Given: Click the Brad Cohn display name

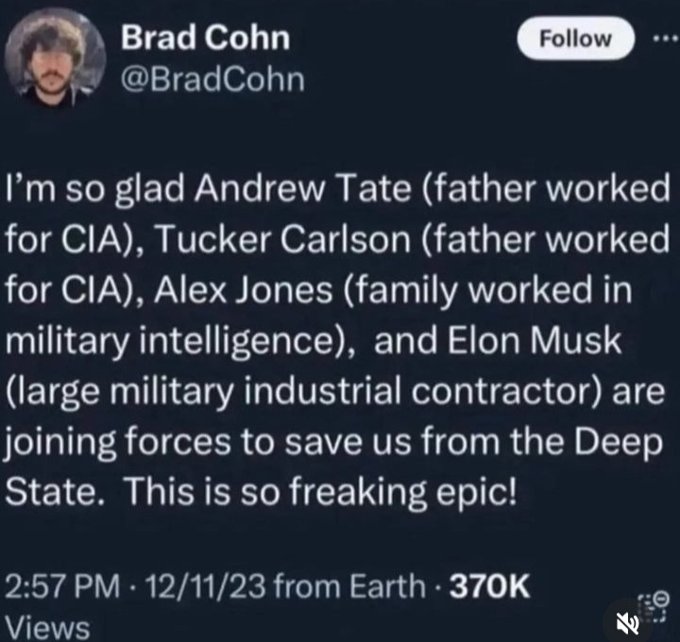Looking at the screenshot, I should coord(205,39).
